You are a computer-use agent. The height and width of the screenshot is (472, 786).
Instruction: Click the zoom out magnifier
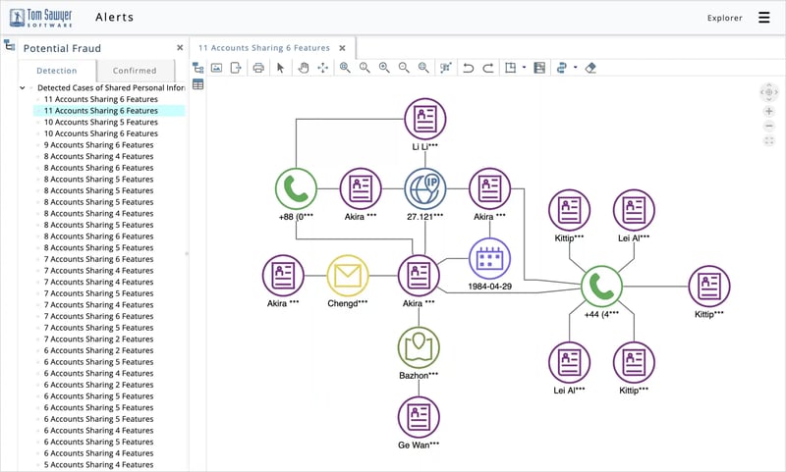coord(404,68)
